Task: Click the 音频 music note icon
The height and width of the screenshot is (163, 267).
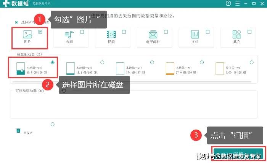Action: 69,35
